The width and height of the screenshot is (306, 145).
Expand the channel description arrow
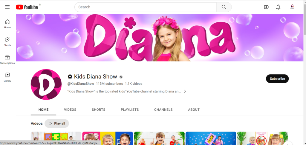tap(185, 91)
